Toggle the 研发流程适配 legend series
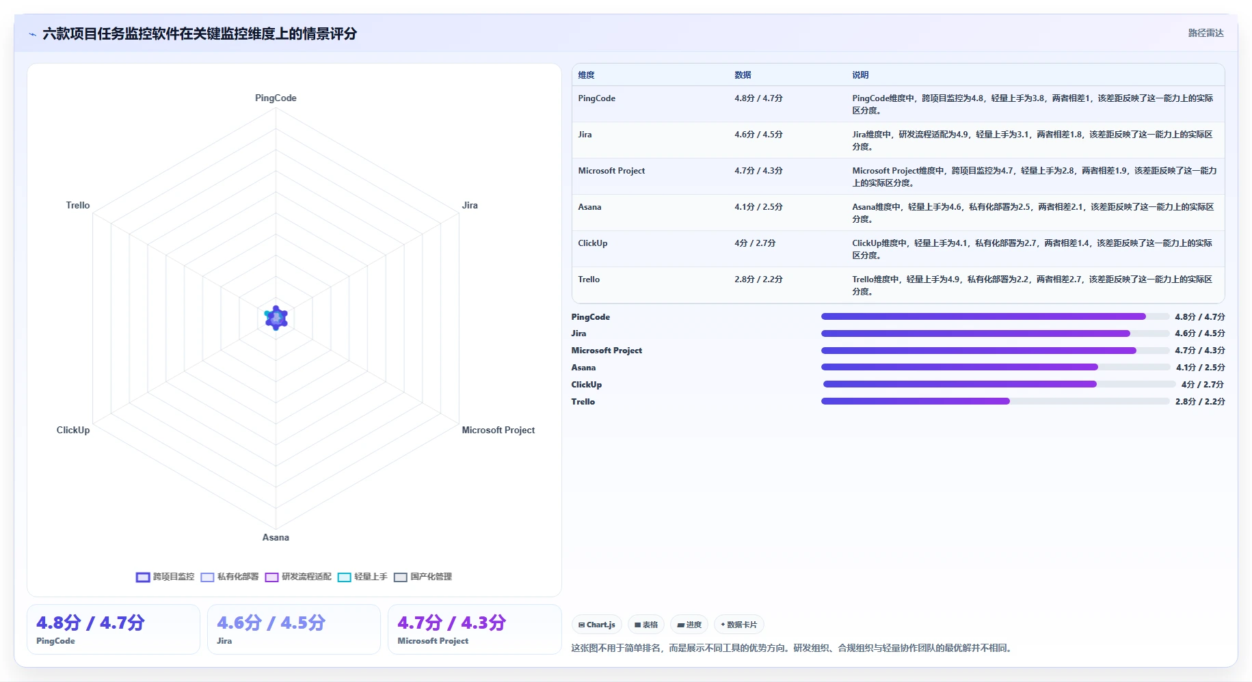 pos(298,577)
